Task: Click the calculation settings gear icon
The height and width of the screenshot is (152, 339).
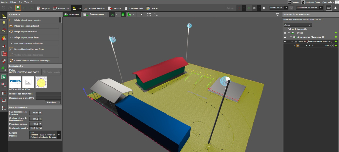Action: click(264, 8)
